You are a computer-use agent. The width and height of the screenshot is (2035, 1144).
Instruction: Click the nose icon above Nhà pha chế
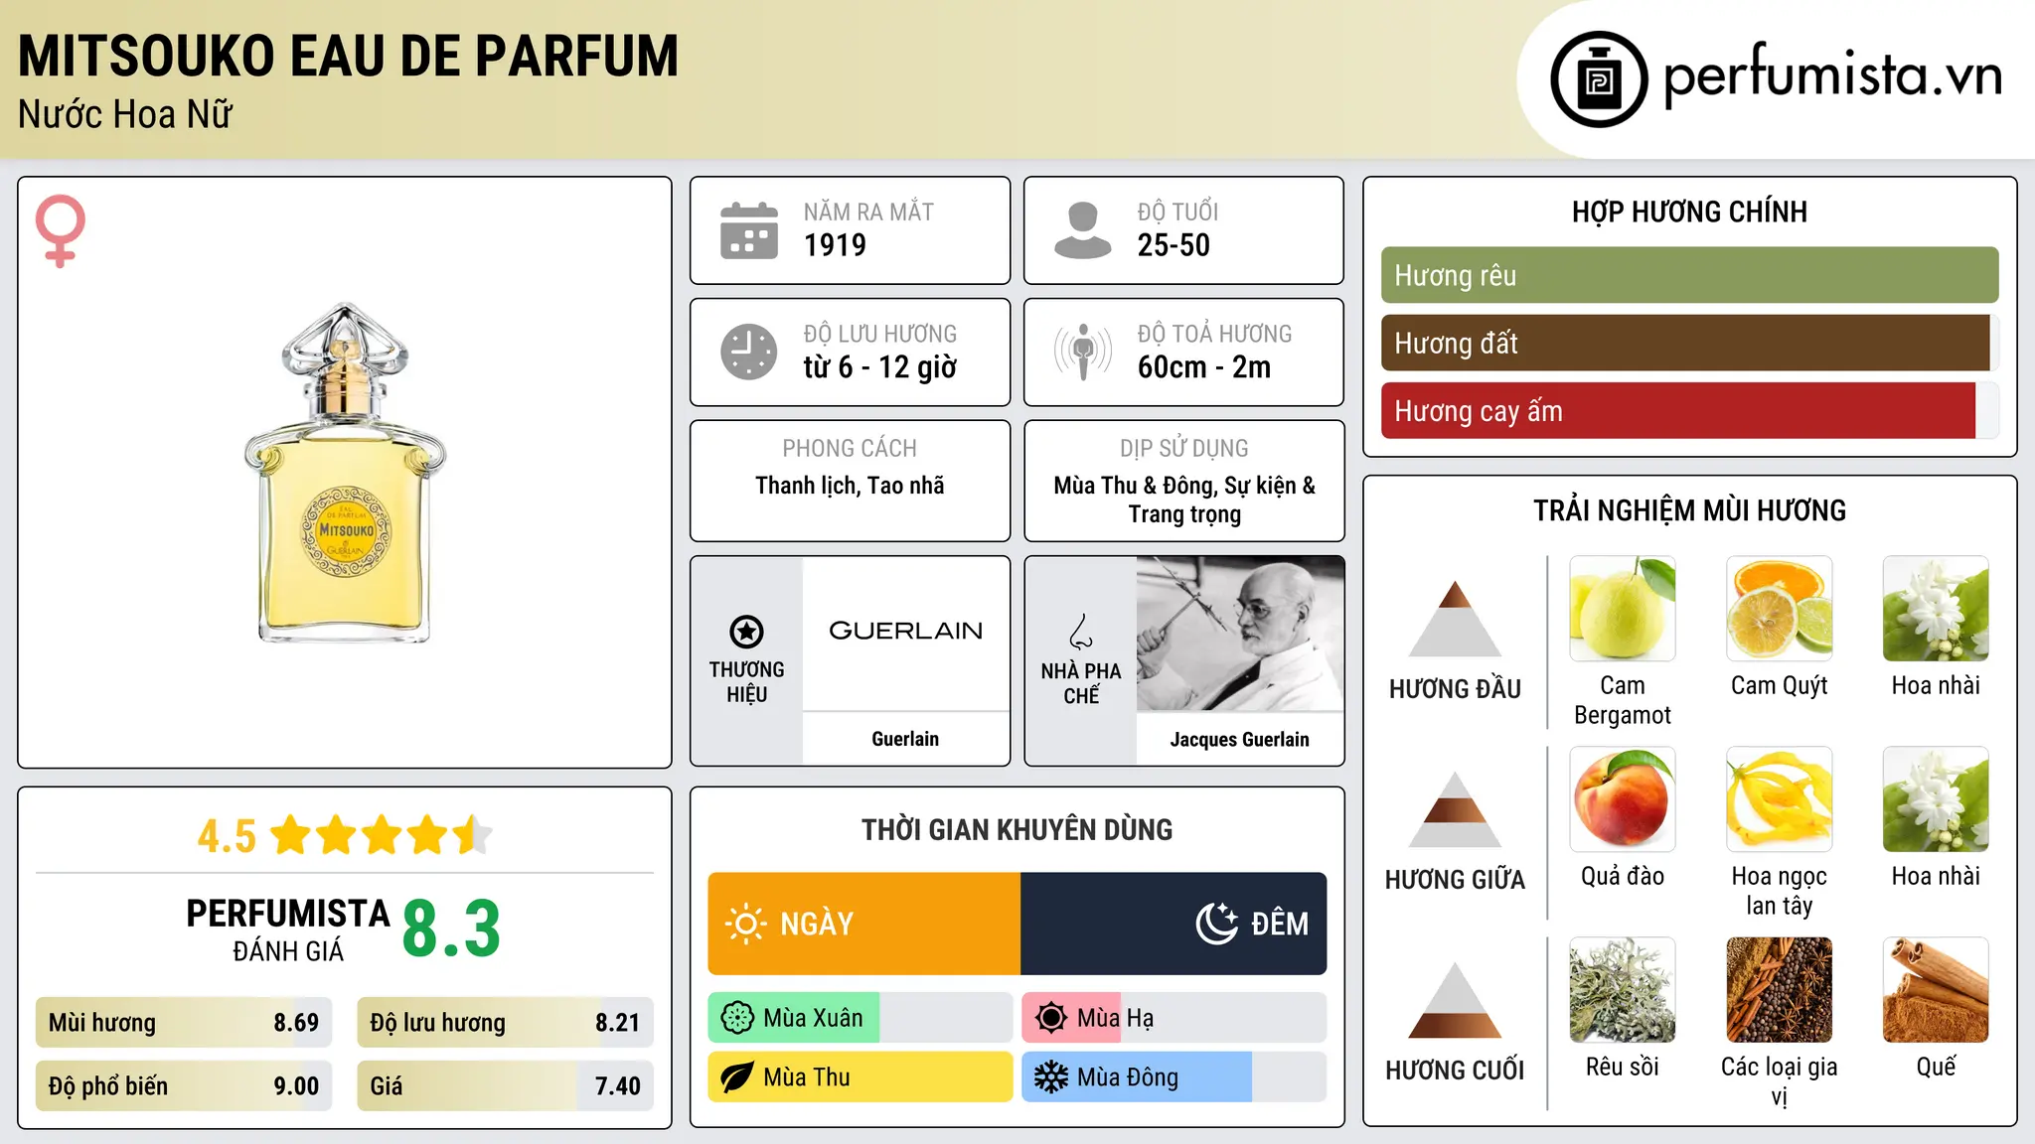[x=1081, y=632]
